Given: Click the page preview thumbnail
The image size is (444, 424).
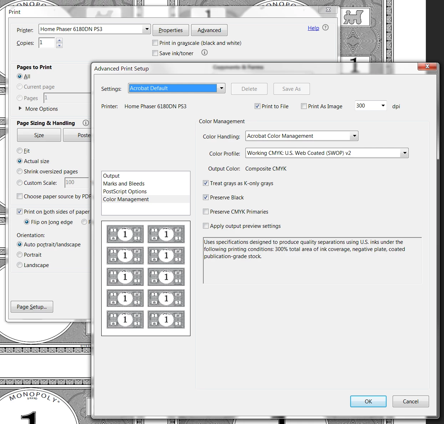Looking at the screenshot, I should pos(146,278).
